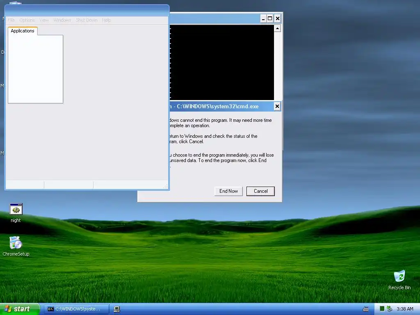Click the cmd.exe taskbar button
420x315 pixels.
(76, 309)
